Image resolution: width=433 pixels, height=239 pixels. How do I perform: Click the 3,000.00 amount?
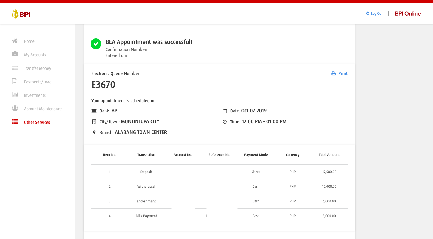[x=329, y=216]
